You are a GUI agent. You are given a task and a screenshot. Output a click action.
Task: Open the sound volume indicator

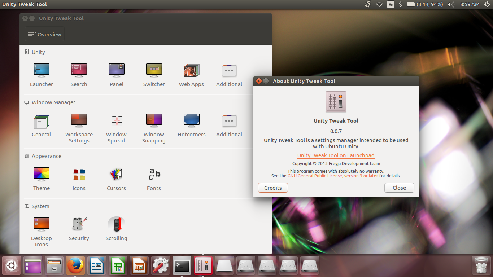tap(450, 4)
